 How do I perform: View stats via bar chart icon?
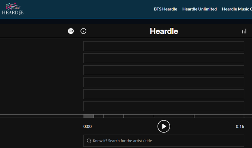coord(244,31)
